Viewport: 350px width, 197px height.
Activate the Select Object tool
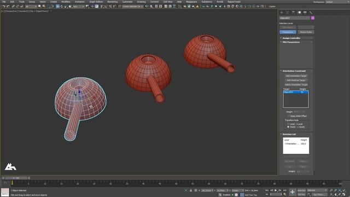tap(39, 7)
